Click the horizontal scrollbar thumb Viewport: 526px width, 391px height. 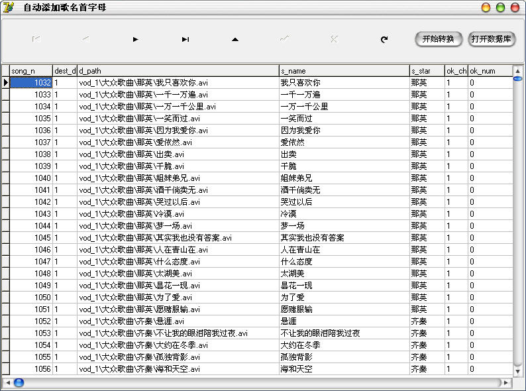point(19,382)
